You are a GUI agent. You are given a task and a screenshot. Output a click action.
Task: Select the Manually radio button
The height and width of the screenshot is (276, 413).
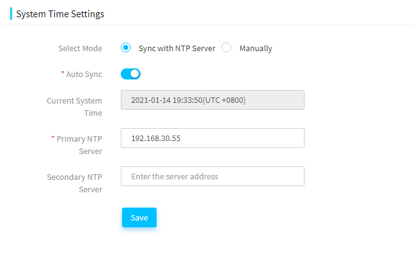coord(226,47)
